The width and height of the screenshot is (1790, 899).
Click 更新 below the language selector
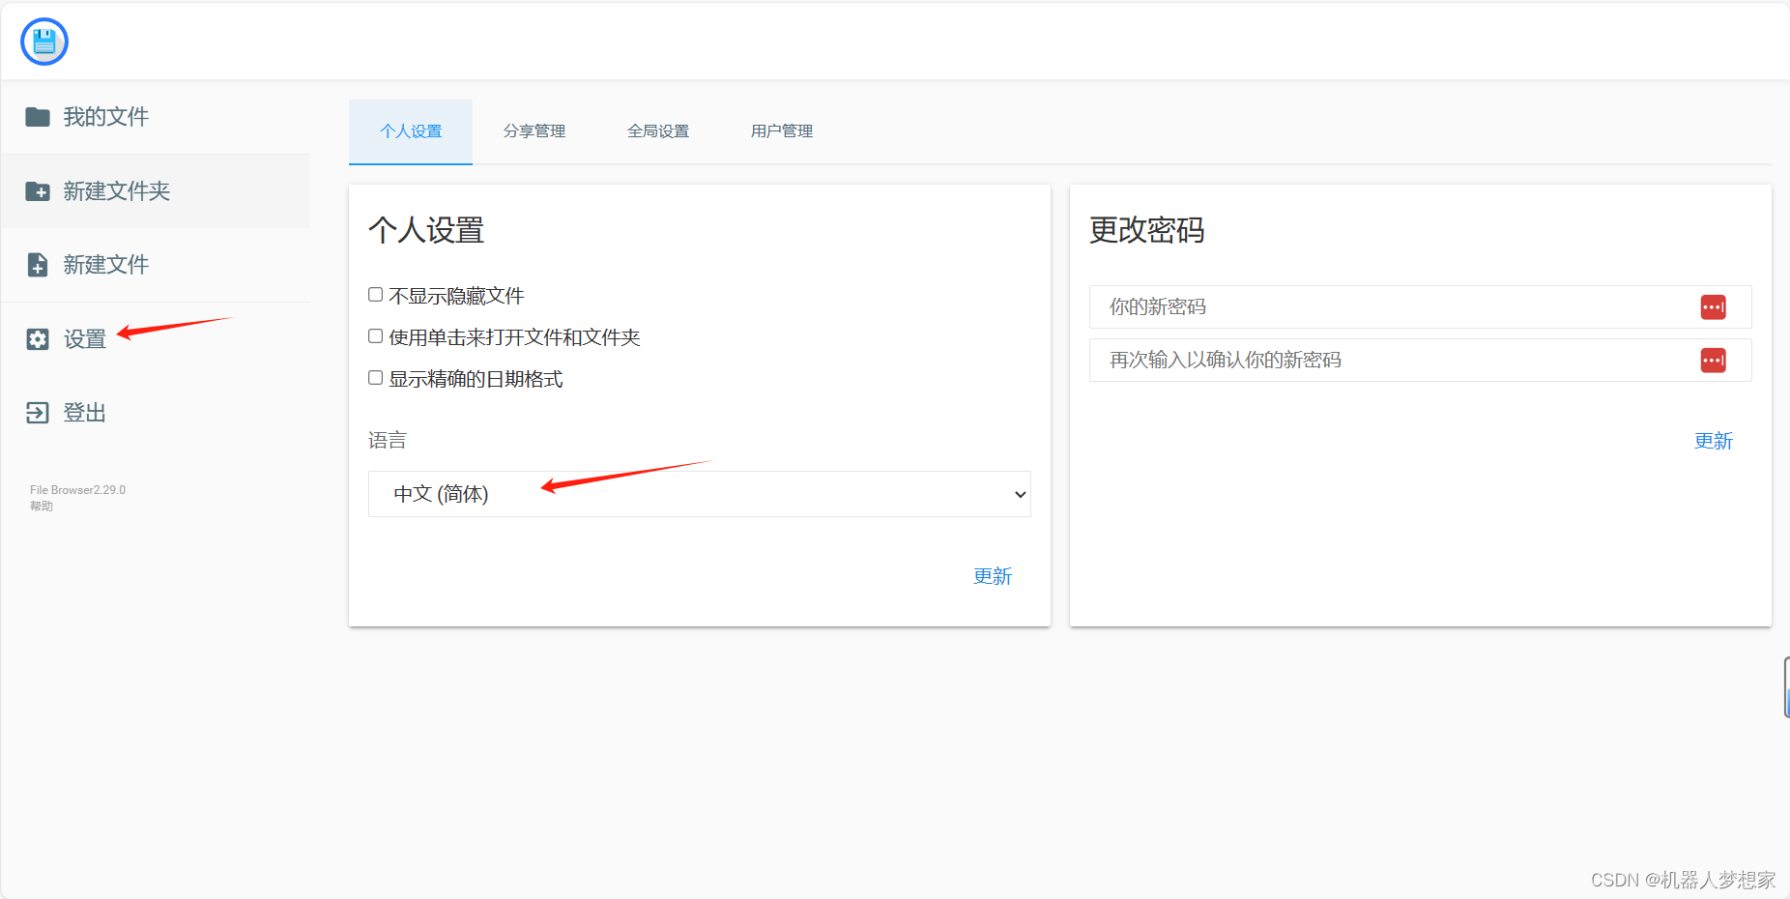pos(992,576)
